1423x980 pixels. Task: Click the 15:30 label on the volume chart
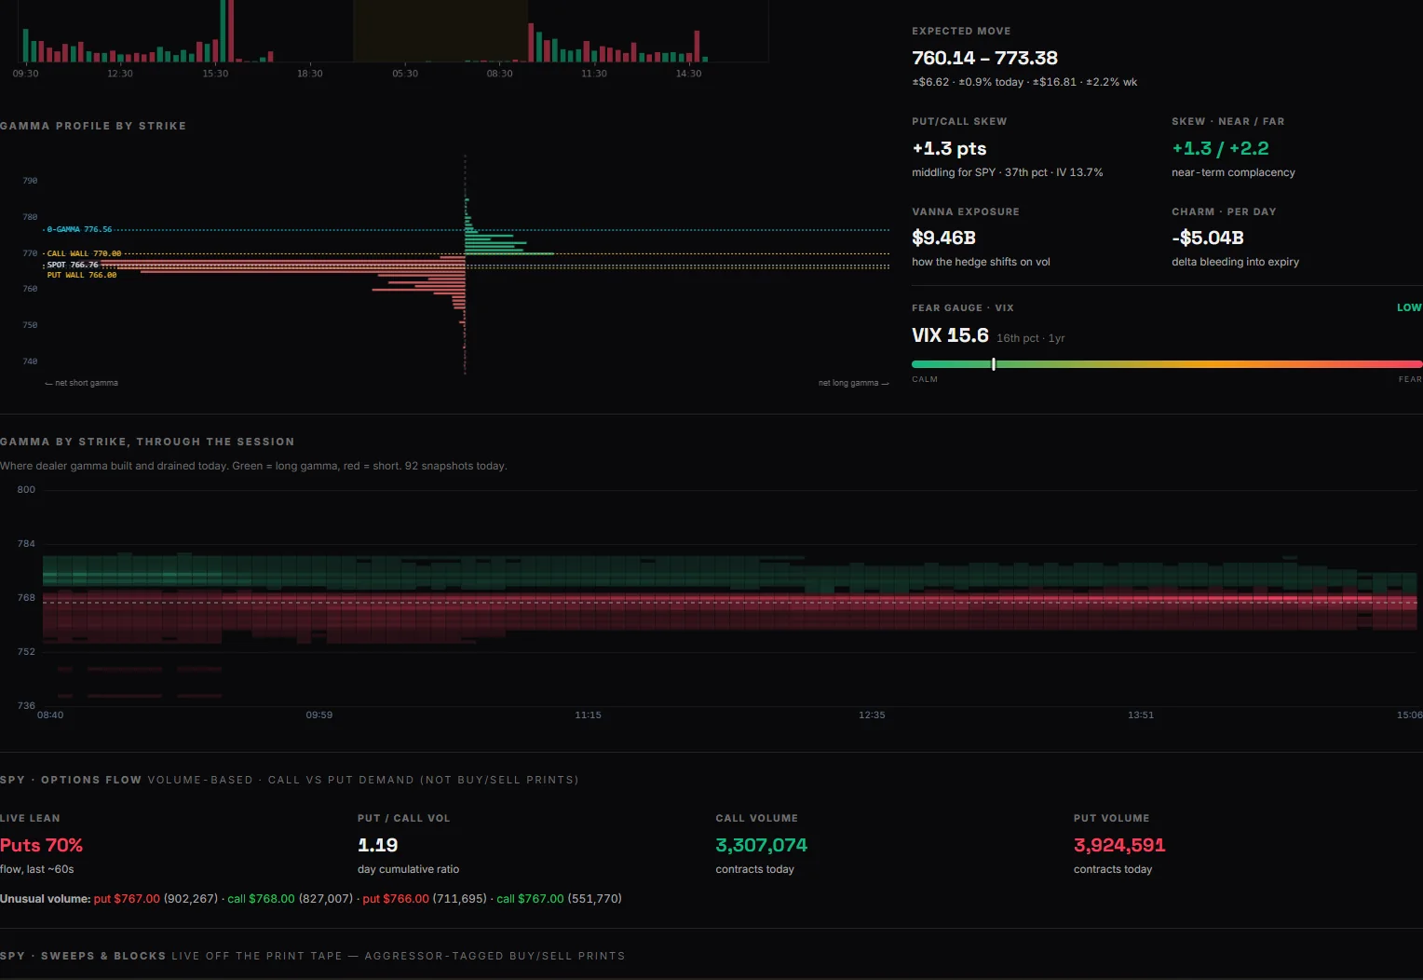[215, 74]
